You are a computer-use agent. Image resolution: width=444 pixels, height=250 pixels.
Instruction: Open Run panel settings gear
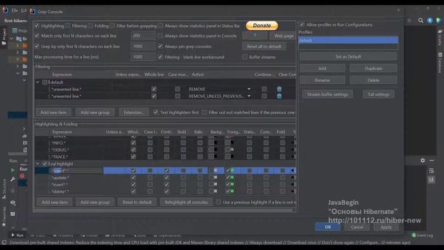422,160
